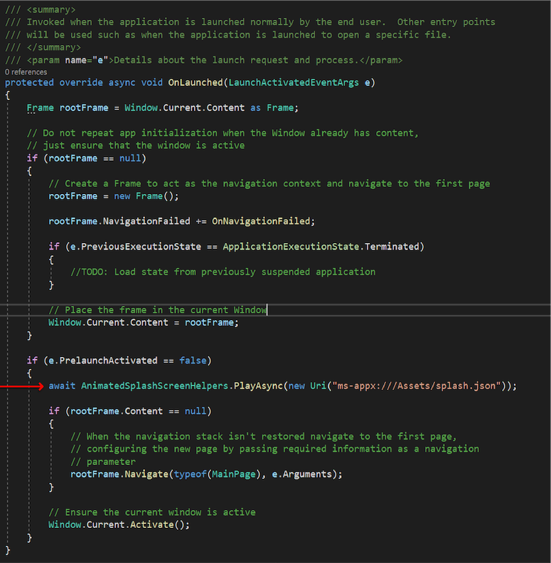Click e.Arguments in Navigate call
This screenshot has height=563, width=551.
click(302, 474)
